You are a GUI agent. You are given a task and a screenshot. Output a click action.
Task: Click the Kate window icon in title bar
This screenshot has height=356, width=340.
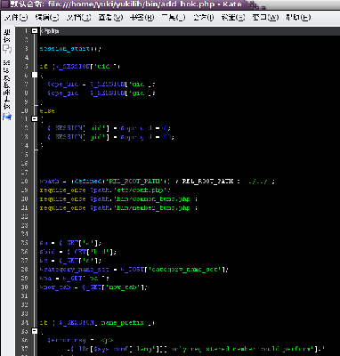point(4,4)
